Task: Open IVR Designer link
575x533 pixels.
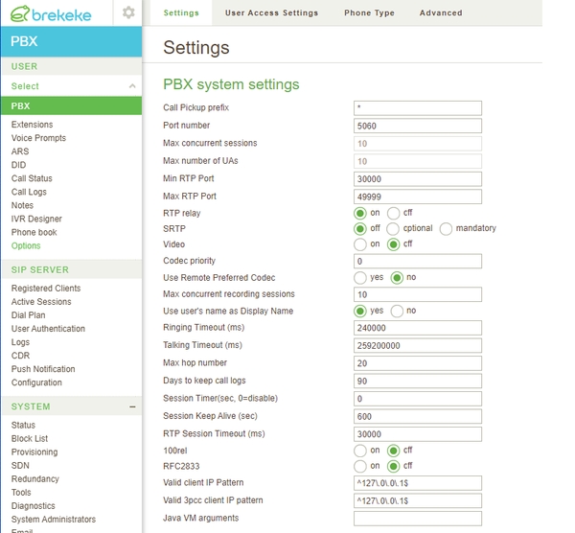Action: click(x=36, y=219)
